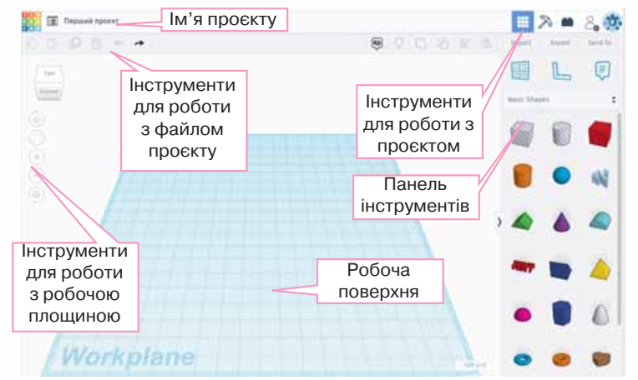Toggle the gray striped Box hole shape
Viewport: 638px width, 380px height.
(x=521, y=132)
